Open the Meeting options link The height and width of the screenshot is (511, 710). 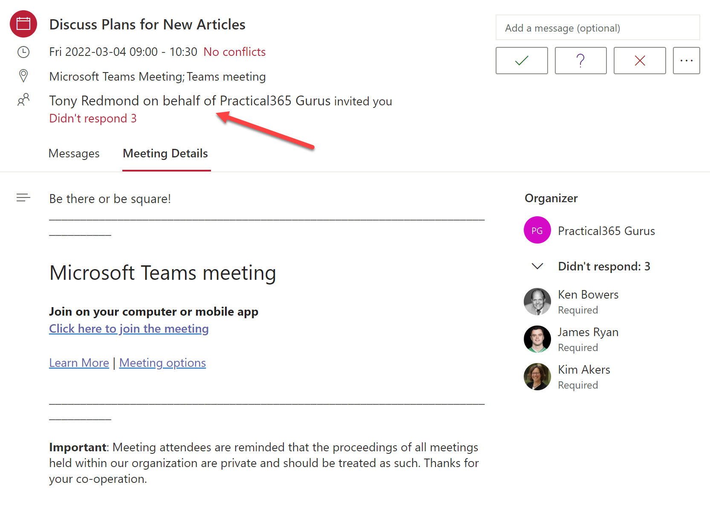pos(162,363)
